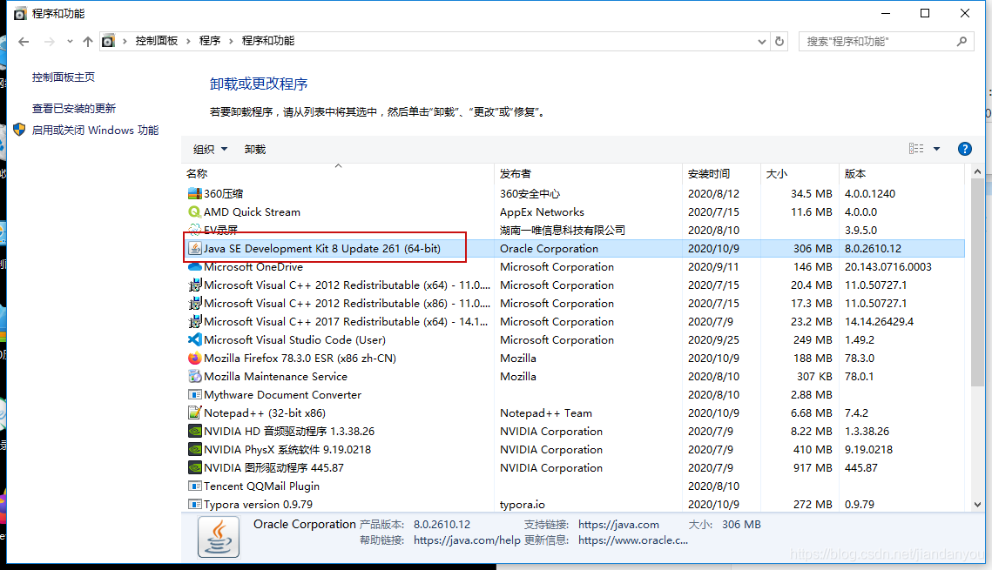Screen dimensions: 992x570
Task: Click the Visual C++ 2012 (x64) installer icon
Action: point(195,285)
